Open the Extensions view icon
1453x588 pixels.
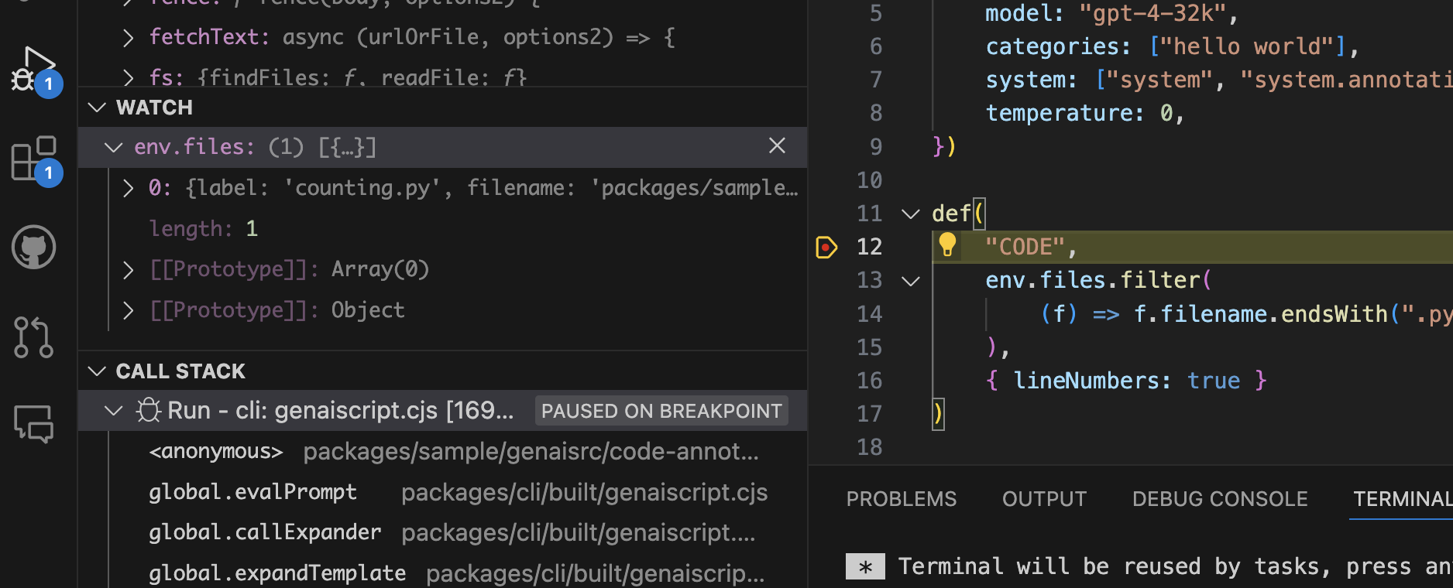34,159
